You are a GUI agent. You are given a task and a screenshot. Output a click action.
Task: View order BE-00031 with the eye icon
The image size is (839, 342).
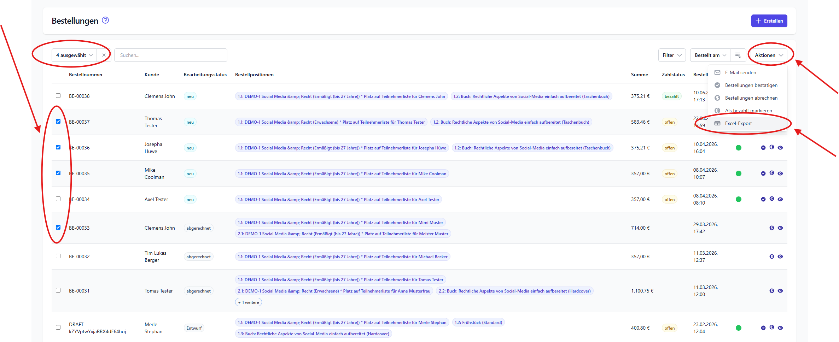point(780,291)
